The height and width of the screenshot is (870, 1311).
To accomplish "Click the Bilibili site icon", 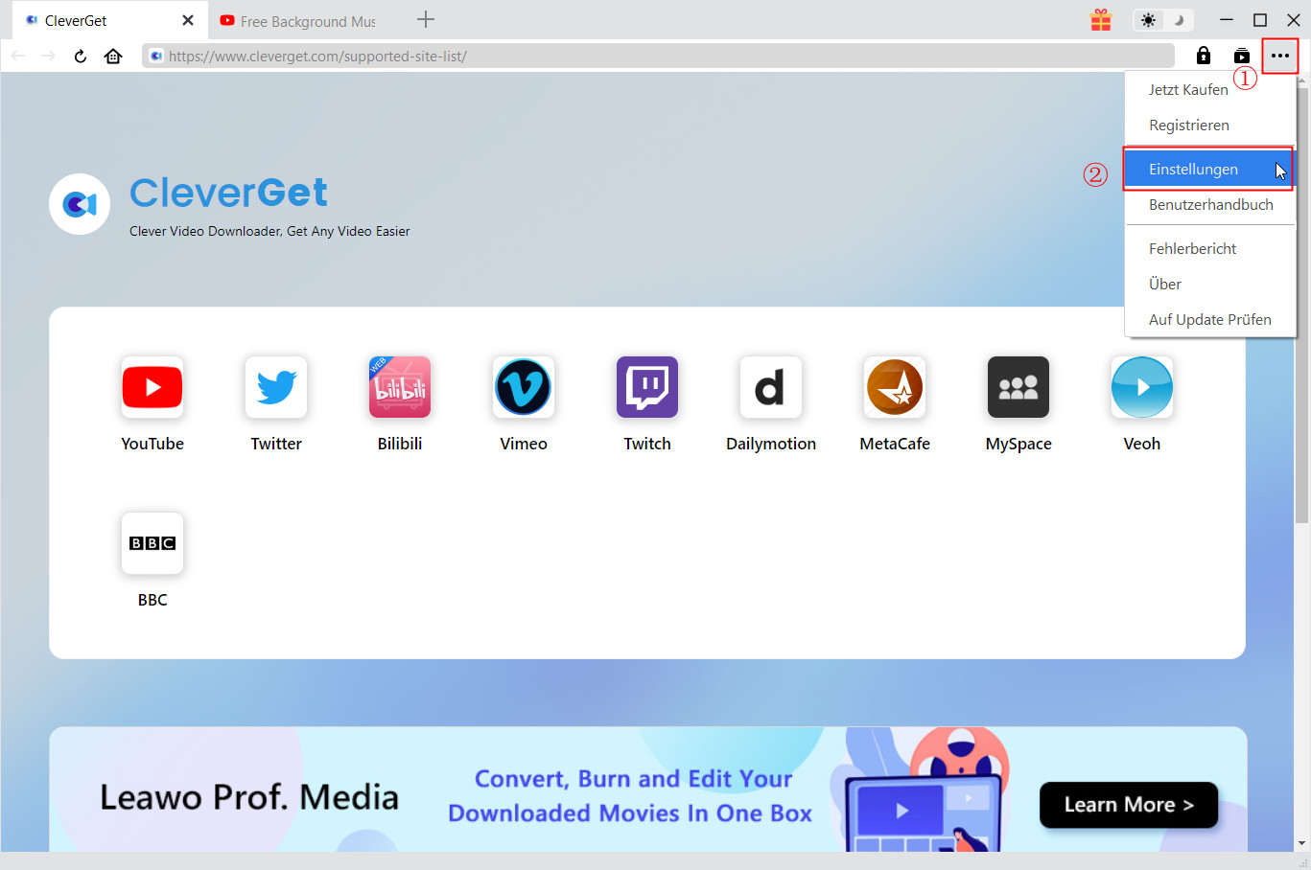I will (400, 388).
